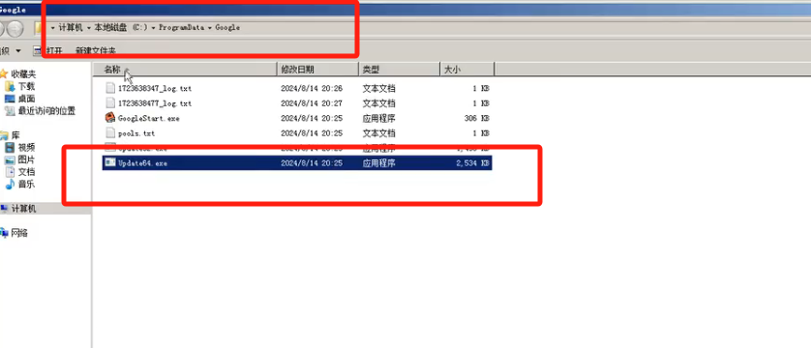Expand dropdown arrow after ProgramData breadcrumb
This screenshot has width=811, height=348.
(209, 27)
